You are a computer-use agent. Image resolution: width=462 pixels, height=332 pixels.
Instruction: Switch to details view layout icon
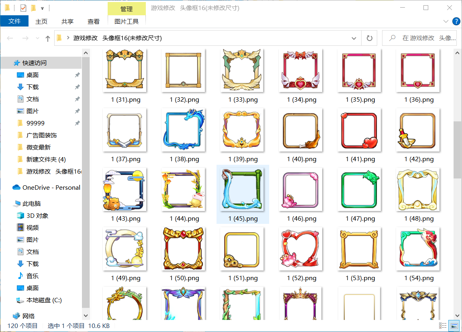(443, 326)
